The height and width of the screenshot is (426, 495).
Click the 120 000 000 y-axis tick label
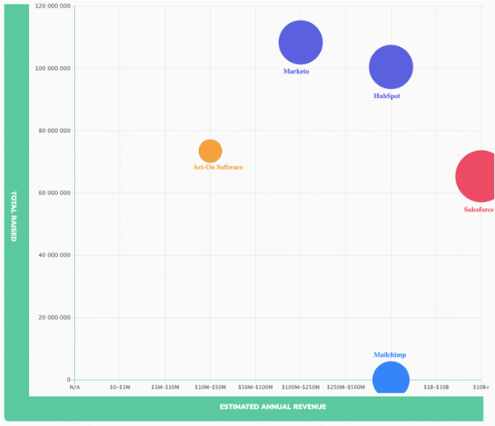[52, 7]
